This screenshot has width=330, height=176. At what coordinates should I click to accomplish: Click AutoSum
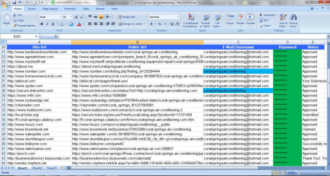268,15
